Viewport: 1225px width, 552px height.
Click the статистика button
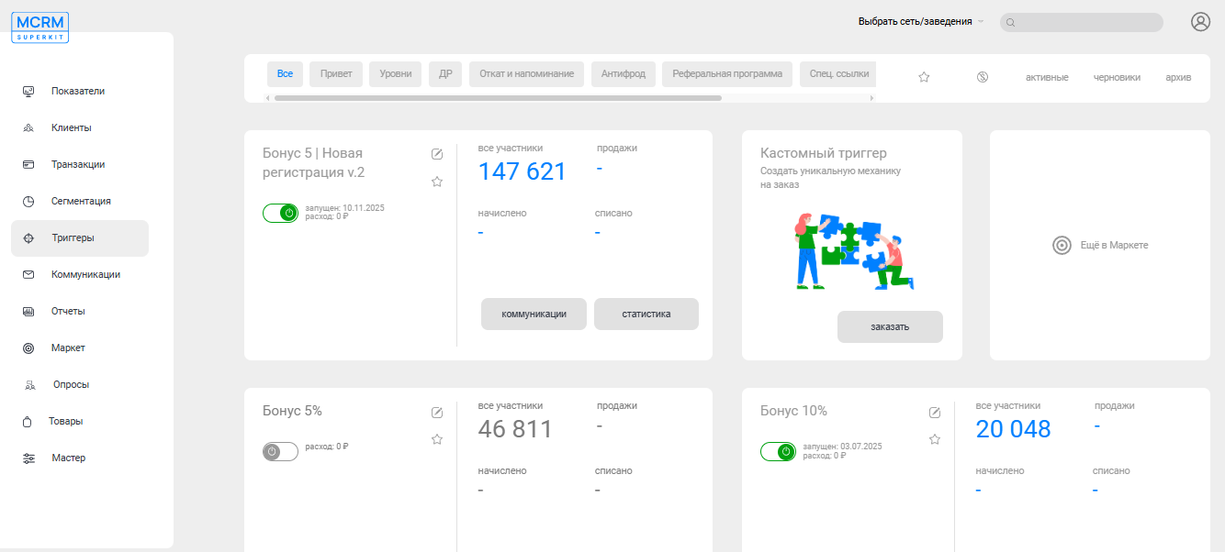point(646,314)
